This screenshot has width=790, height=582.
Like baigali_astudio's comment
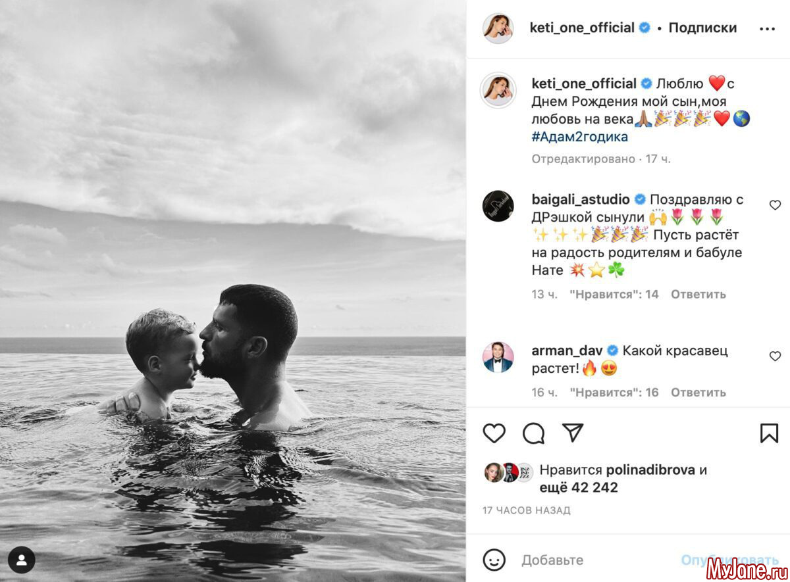(x=775, y=205)
